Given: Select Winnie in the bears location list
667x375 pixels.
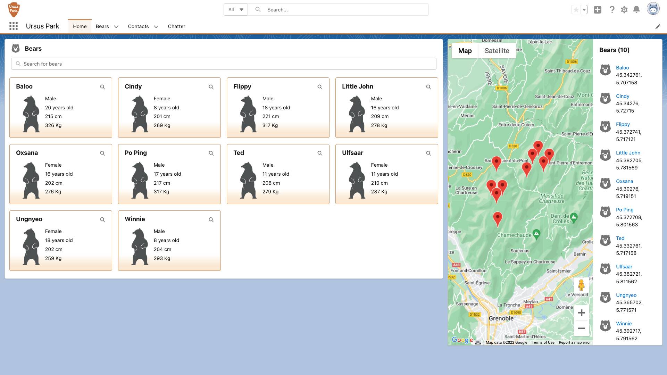Looking at the screenshot, I should (x=624, y=324).
